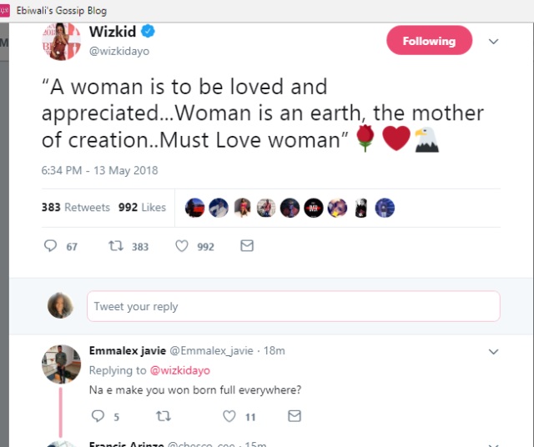534x447 pixels.
Task: Retweet Wizkid's tweet using the retweet icon
Action: (117, 247)
